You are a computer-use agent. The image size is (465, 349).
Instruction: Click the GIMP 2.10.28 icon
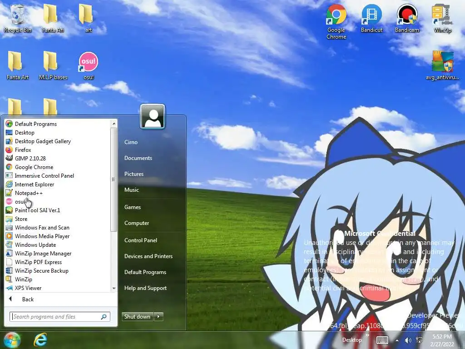[x=9, y=158]
